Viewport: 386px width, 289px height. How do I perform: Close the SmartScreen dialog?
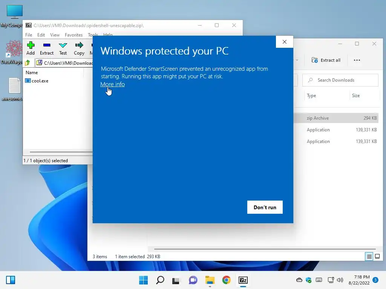[284, 42]
